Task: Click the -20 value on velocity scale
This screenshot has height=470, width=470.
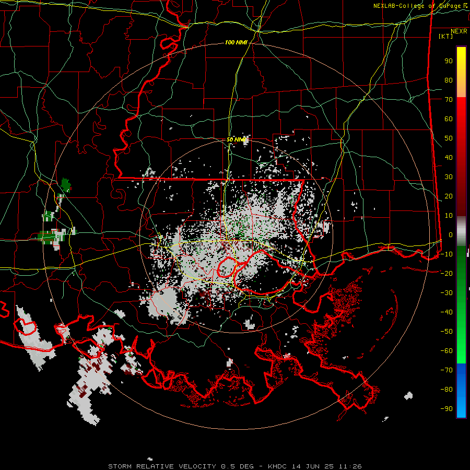Action: pyautogui.click(x=446, y=274)
